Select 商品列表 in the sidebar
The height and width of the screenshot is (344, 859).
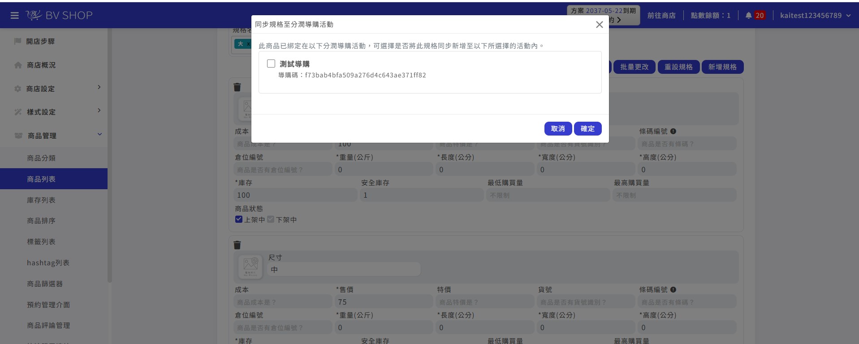(x=54, y=179)
